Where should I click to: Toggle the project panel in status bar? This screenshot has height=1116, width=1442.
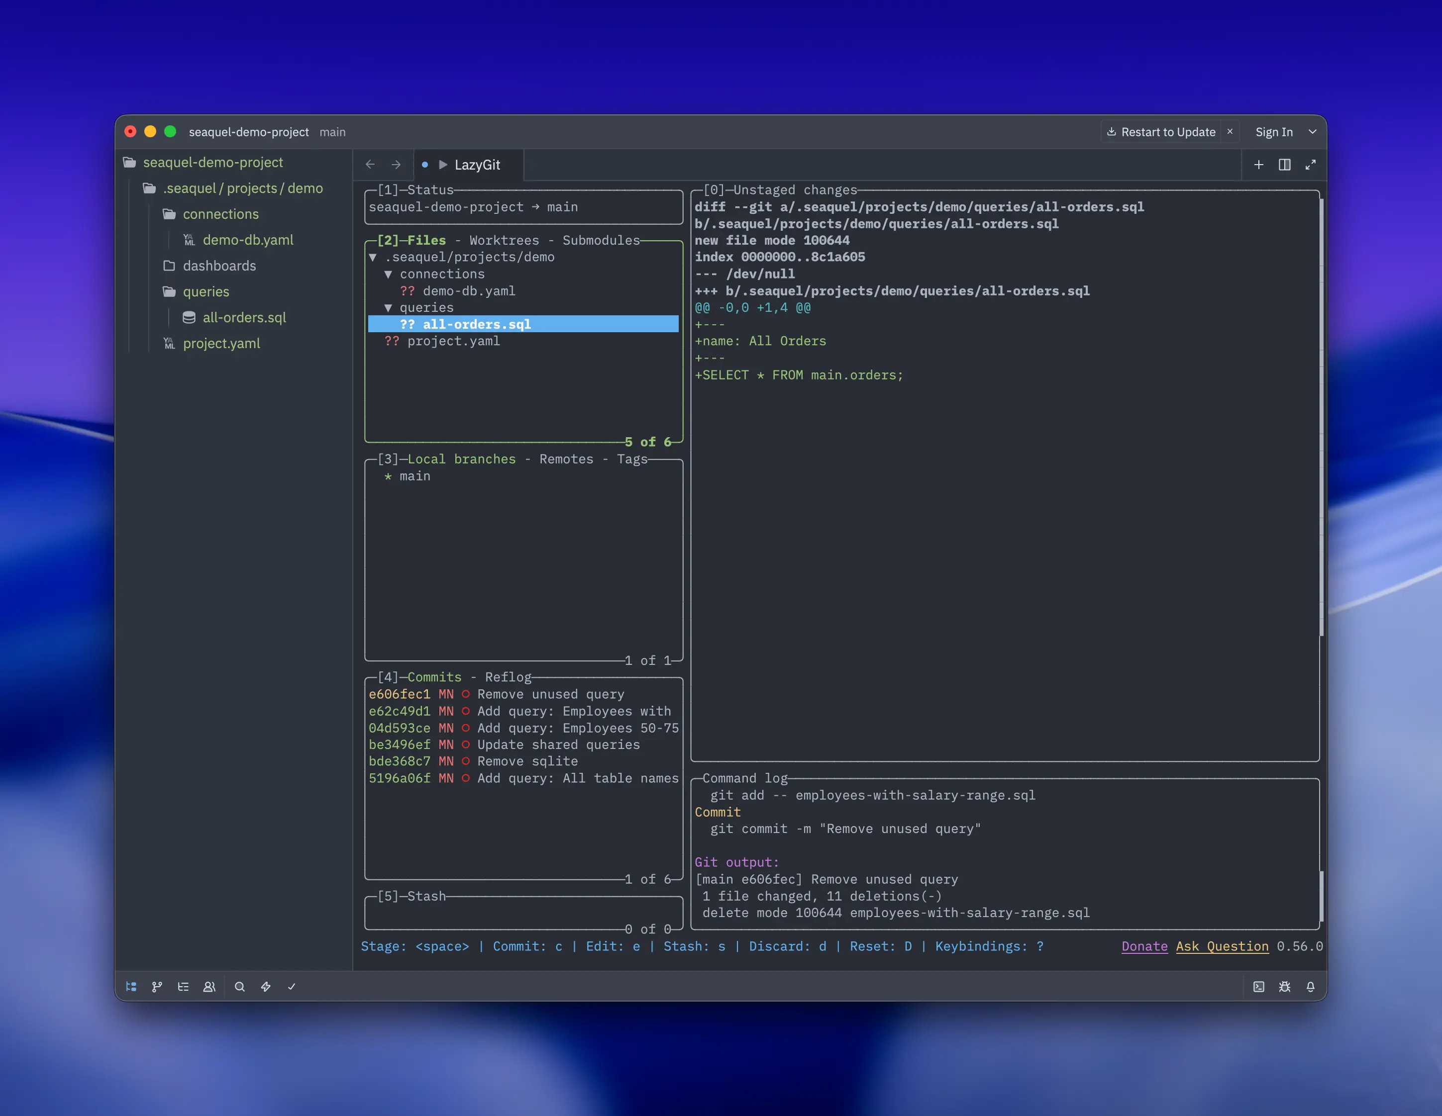131,987
